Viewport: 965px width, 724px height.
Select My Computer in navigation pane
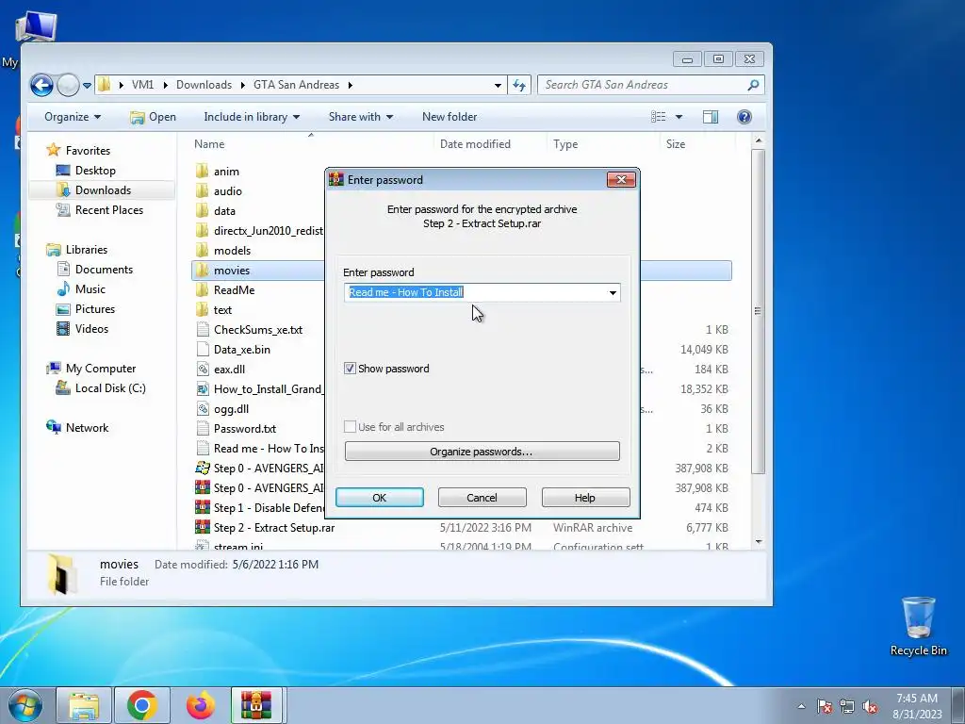click(100, 369)
